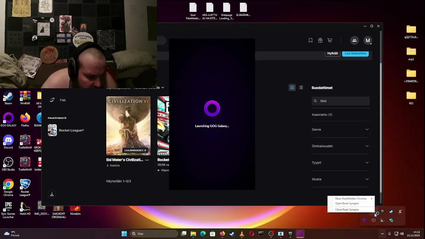Open the Windows Start button
Screen dimensions: 425x239
pos(124,234)
